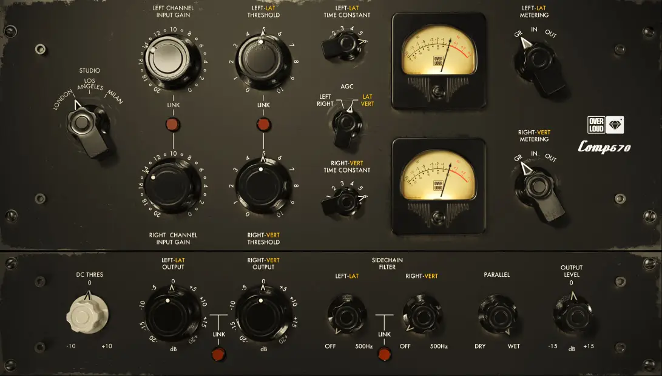
Task: Click the left meter zero adjustment screw
Action: click(438, 91)
